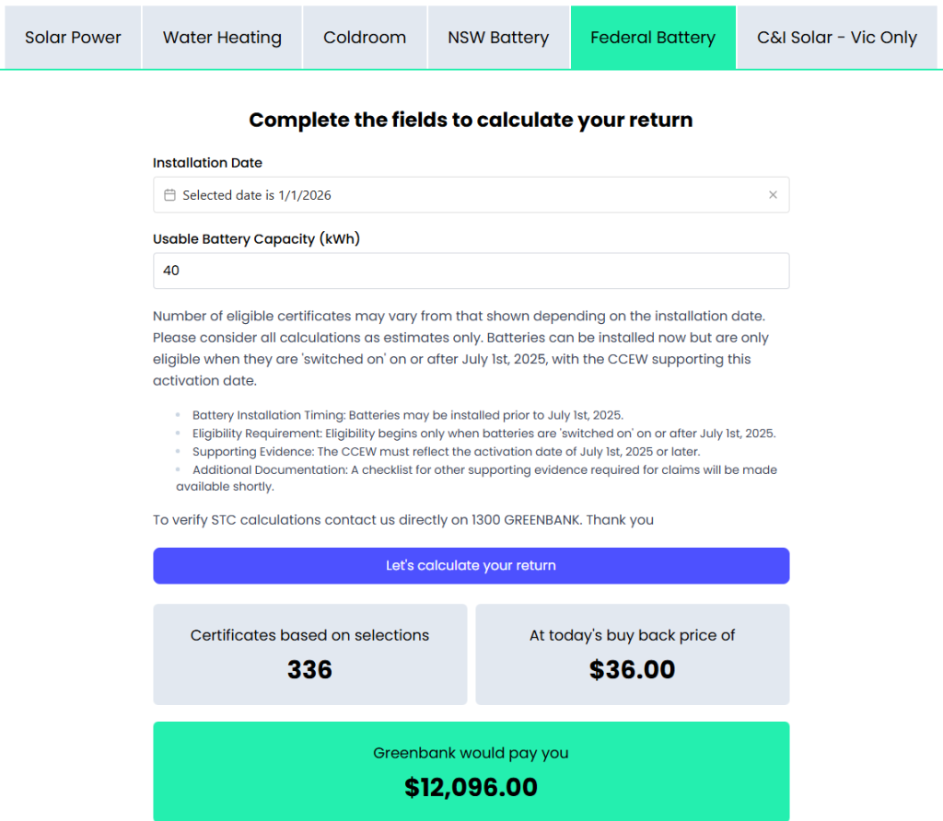Click the 1300 GREENBANK contact text
This screenshot has width=943, height=821.
[x=526, y=520]
